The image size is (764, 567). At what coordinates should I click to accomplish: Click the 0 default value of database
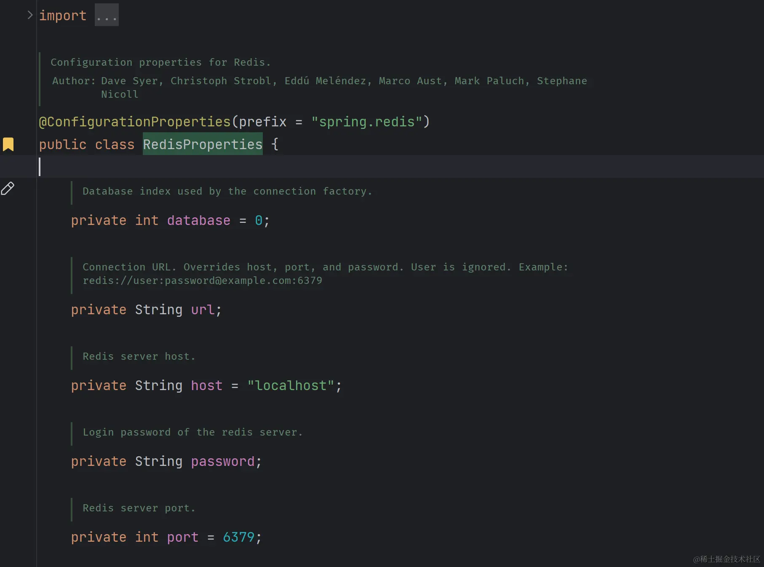pyautogui.click(x=259, y=220)
